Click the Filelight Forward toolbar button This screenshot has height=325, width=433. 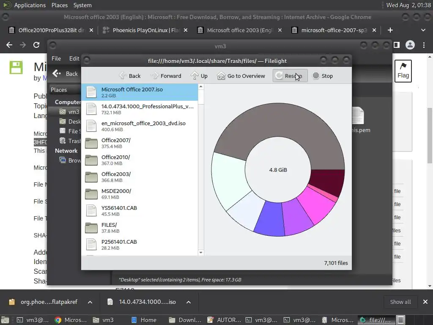pyautogui.click(x=166, y=76)
